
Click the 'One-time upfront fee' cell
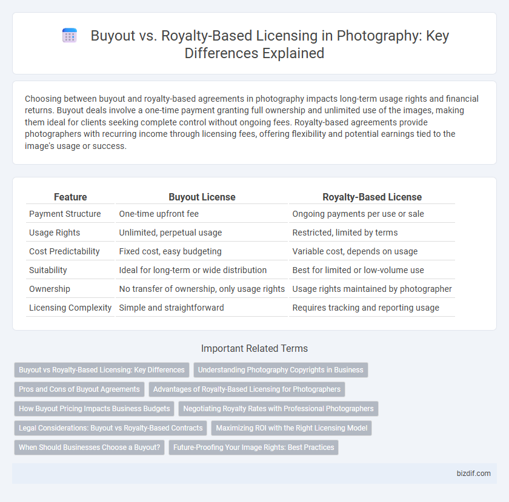(202, 214)
